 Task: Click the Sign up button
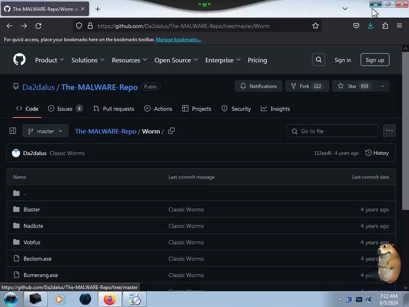(375, 60)
